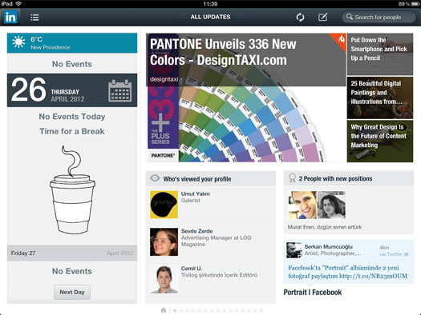Tap the magnifier icon in search box
Screen dimensions: 421x315
point(350,17)
